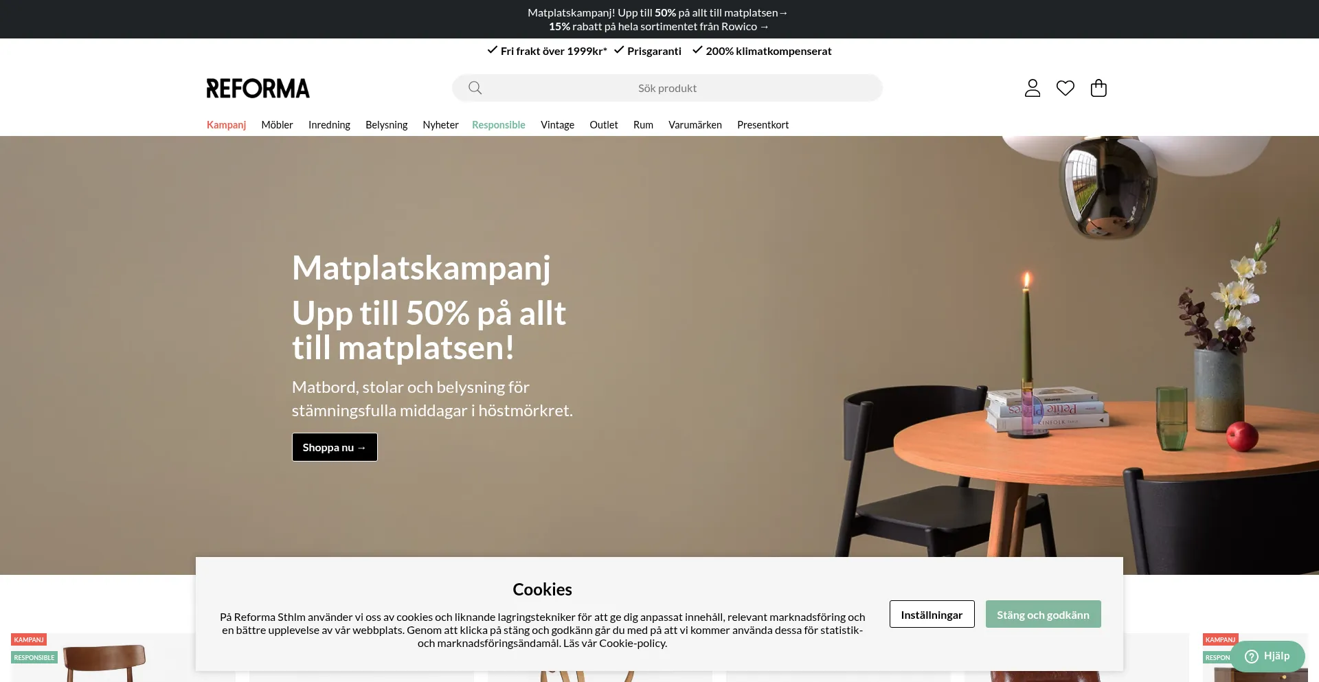Screen dimensions: 1319x682
Task: Click the KAMPANJ badge on first product
Action: click(x=29, y=639)
